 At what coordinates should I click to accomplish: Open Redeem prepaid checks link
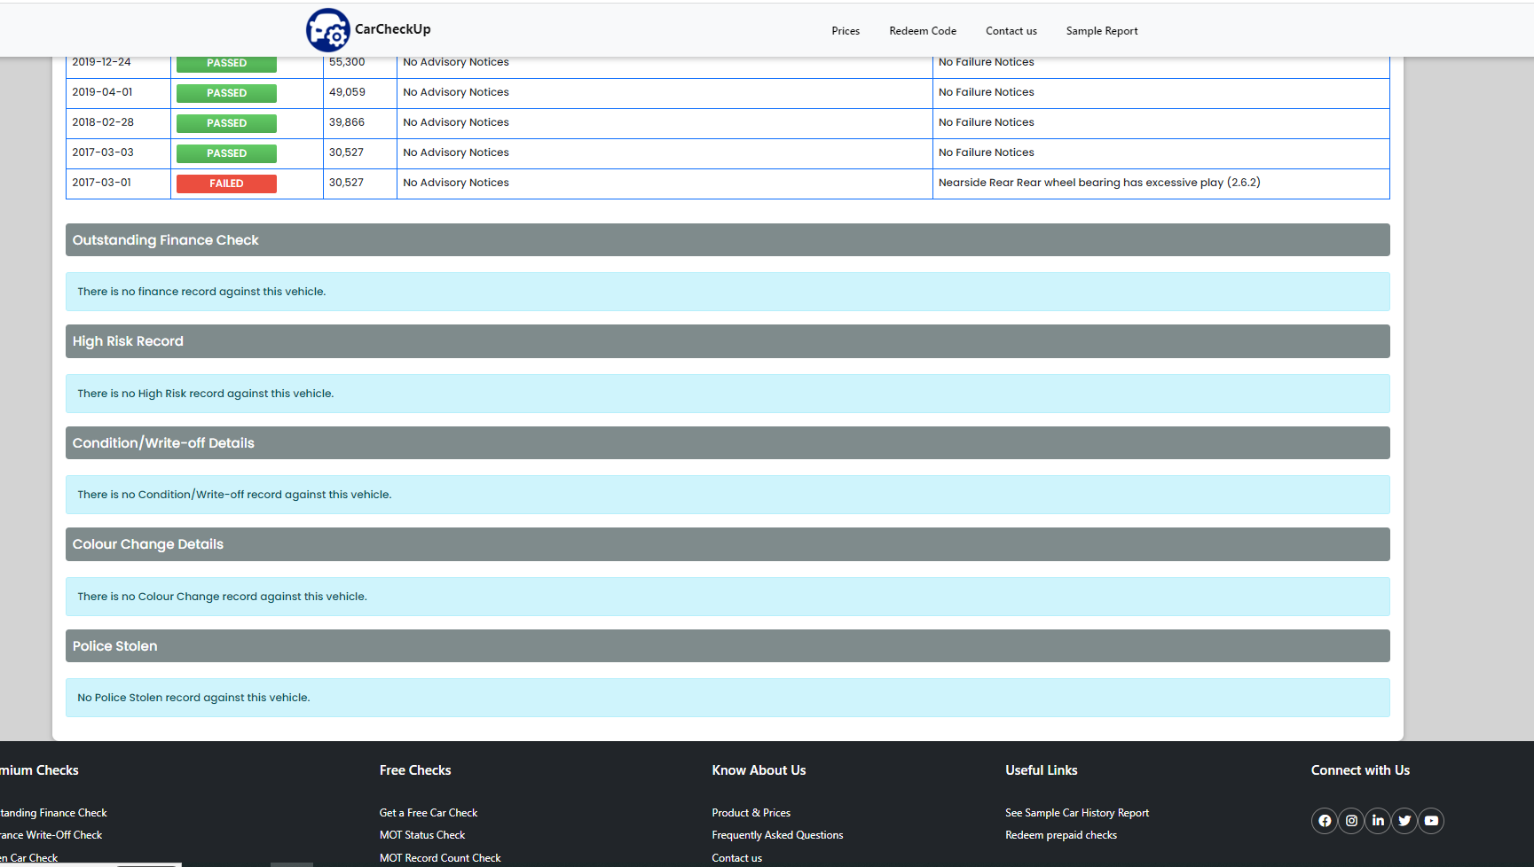[1061, 835]
